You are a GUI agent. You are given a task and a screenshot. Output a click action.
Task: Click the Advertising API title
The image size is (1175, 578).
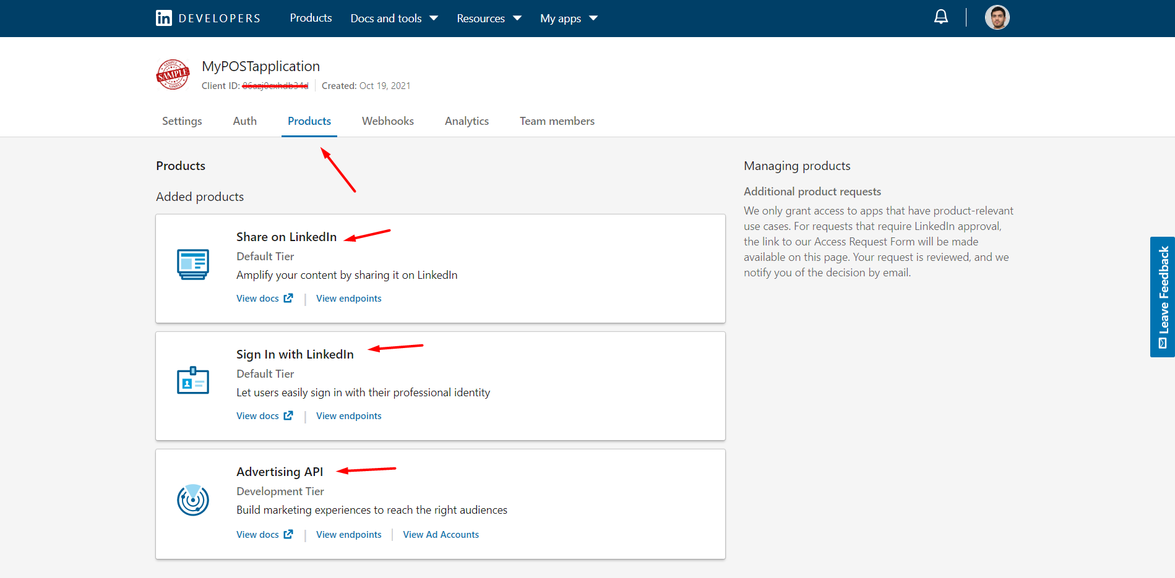click(x=280, y=472)
